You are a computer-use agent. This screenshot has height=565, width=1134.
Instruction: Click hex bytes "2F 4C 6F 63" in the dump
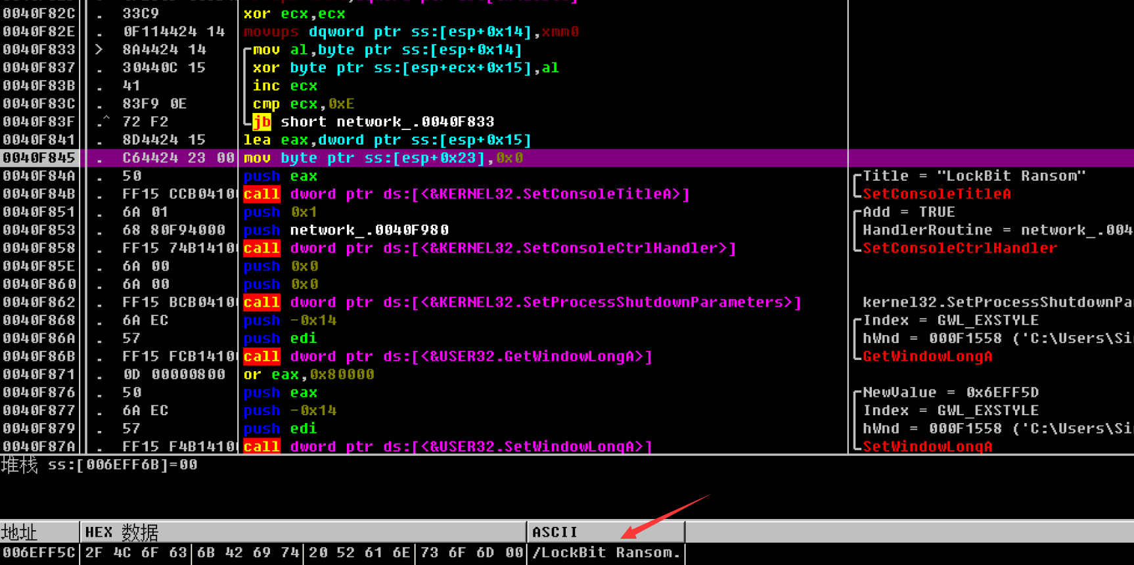click(x=136, y=553)
